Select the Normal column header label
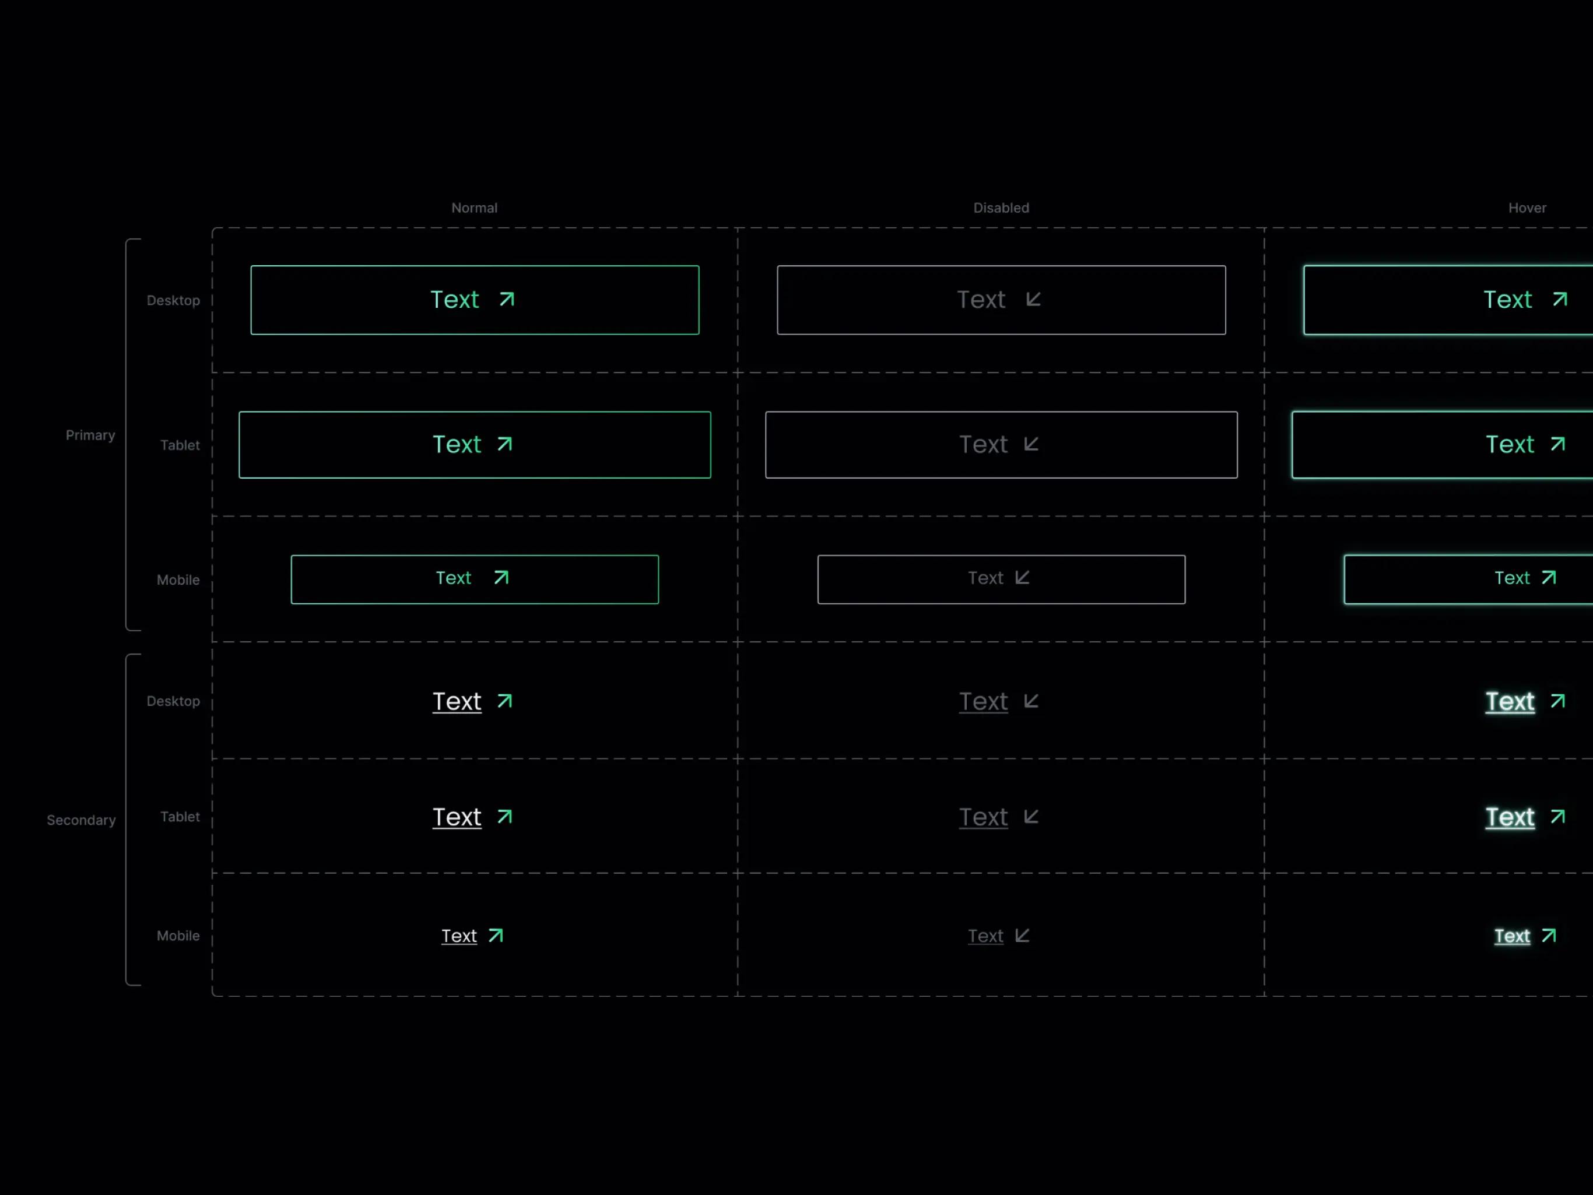This screenshot has height=1195, width=1593. (x=474, y=208)
